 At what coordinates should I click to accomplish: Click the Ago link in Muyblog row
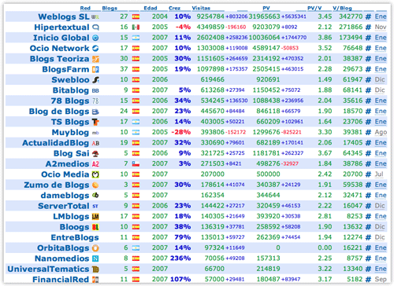[381, 133]
